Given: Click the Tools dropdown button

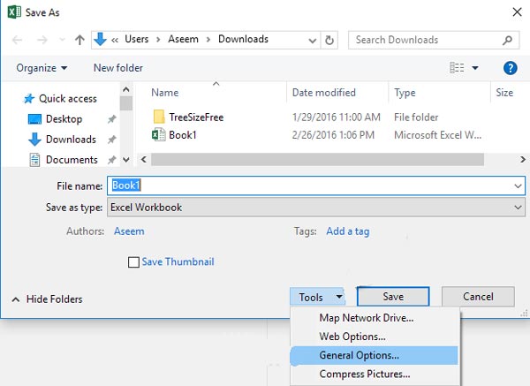Looking at the screenshot, I should click(x=317, y=297).
